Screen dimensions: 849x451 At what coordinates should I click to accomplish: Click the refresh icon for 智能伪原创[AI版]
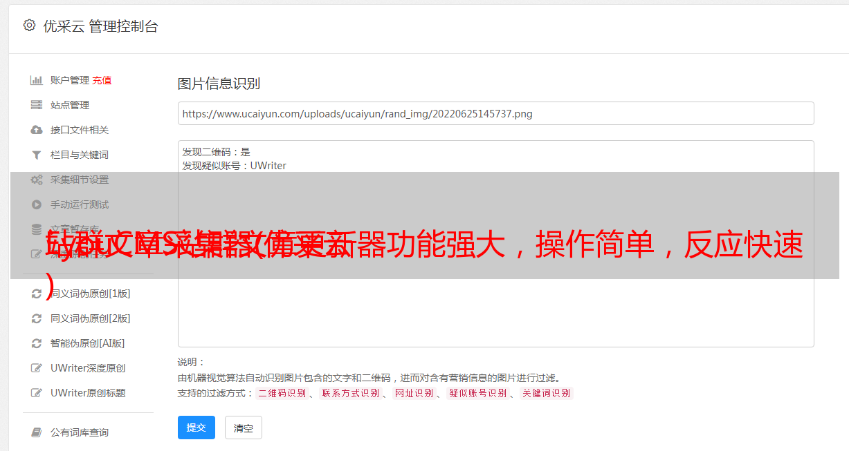click(x=37, y=343)
